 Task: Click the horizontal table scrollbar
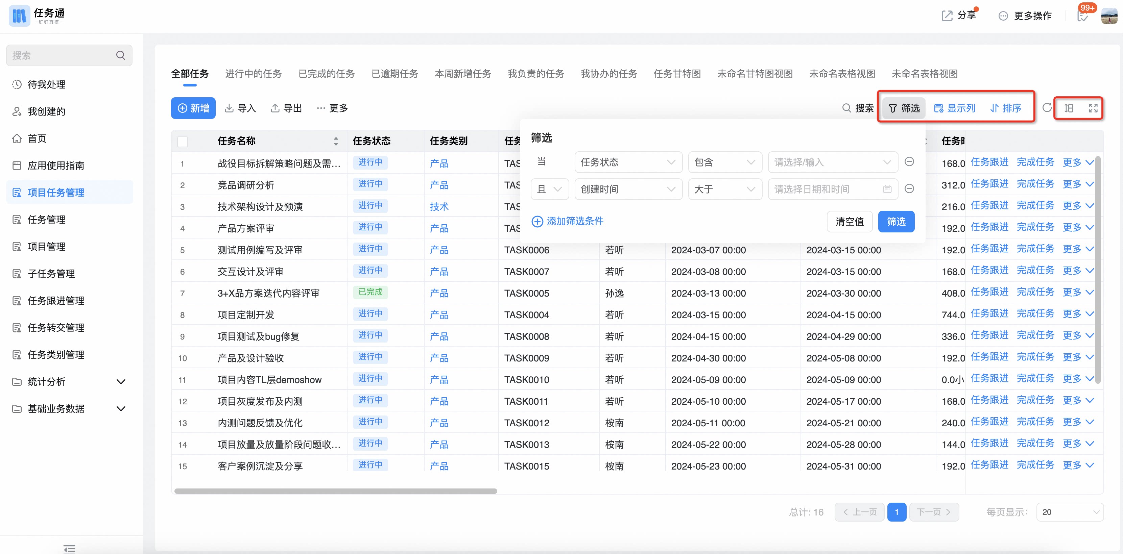point(336,491)
